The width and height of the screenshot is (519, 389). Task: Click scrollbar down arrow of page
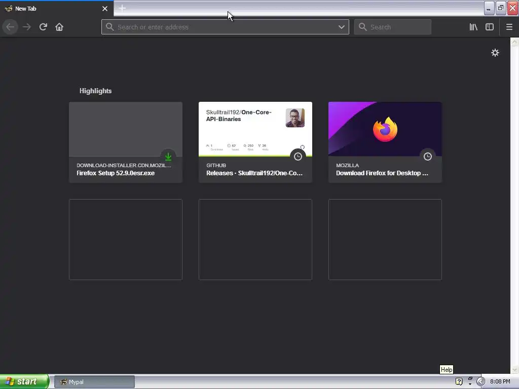pyautogui.click(x=514, y=369)
